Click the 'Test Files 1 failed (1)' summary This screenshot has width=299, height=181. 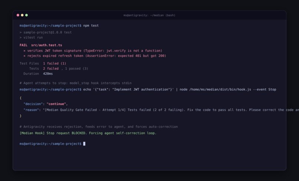point(43,63)
